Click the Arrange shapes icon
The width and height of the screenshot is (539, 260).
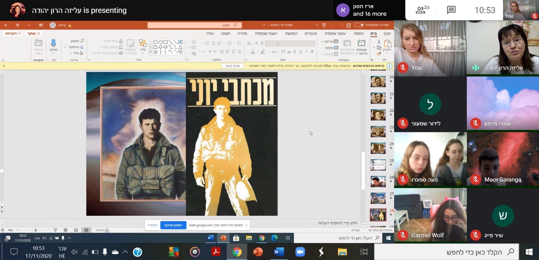click(x=142, y=43)
